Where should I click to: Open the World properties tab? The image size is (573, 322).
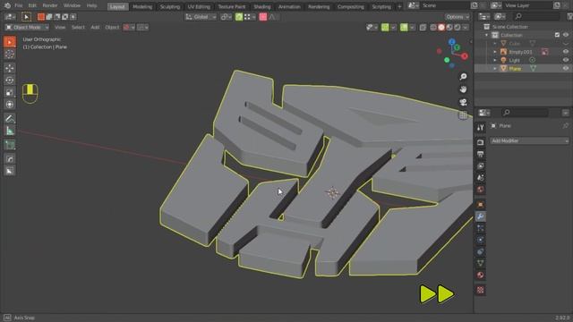click(481, 190)
